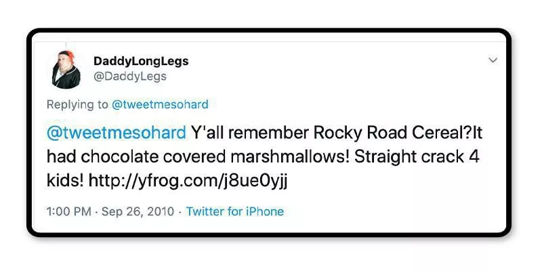Click the @DaddyLegs username handle

pyautogui.click(x=129, y=77)
